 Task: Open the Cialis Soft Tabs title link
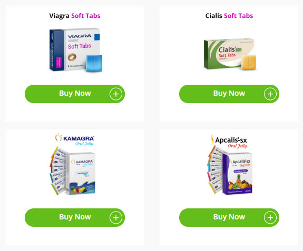pos(229,16)
